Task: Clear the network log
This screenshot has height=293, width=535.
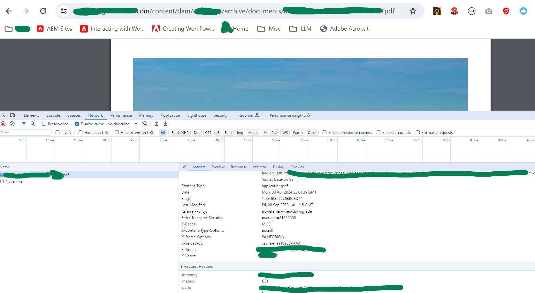Action: (x=12, y=124)
